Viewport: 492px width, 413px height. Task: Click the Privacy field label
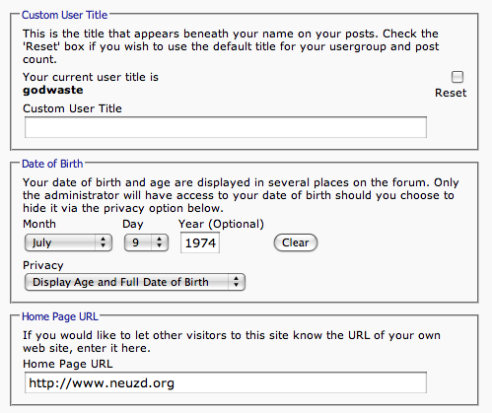coord(43,265)
